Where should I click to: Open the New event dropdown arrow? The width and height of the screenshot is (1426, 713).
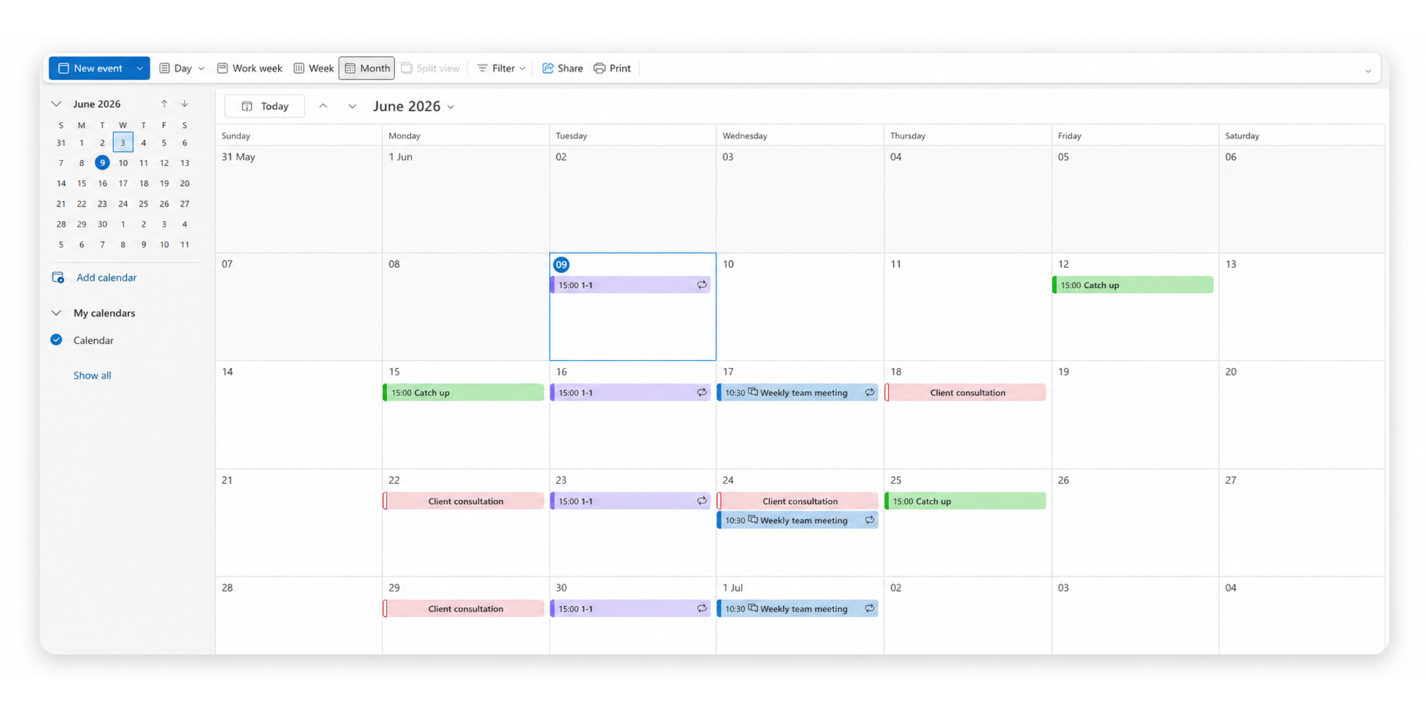click(140, 68)
